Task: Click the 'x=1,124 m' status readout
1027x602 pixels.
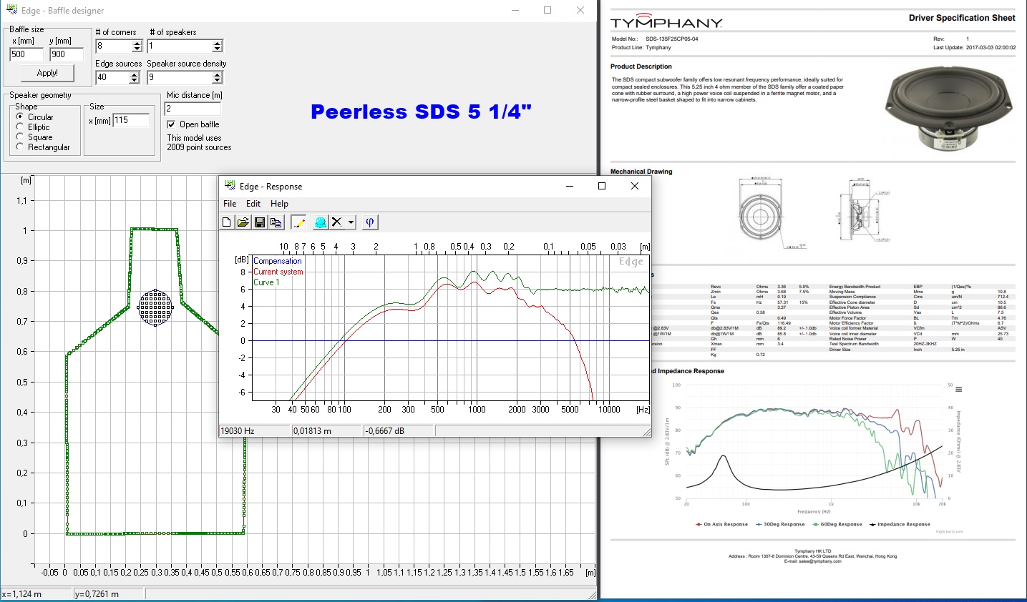Action: [x=21, y=594]
